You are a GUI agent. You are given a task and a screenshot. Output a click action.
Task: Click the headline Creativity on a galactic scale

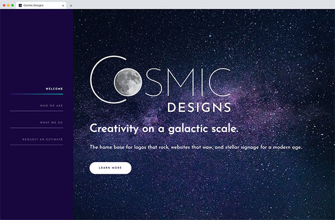point(164,129)
